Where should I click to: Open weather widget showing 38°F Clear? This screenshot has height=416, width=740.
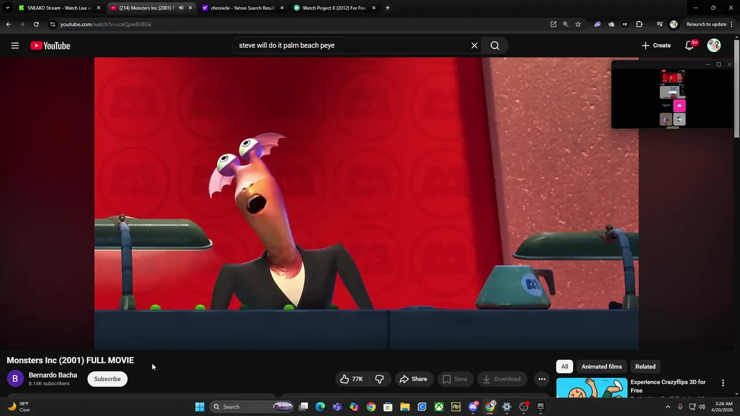[x=19, y=407]
